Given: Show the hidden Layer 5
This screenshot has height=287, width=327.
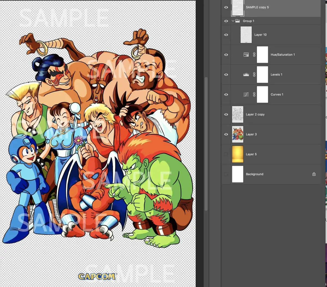Looking at the screenshot, I should [x=226, y=154].
